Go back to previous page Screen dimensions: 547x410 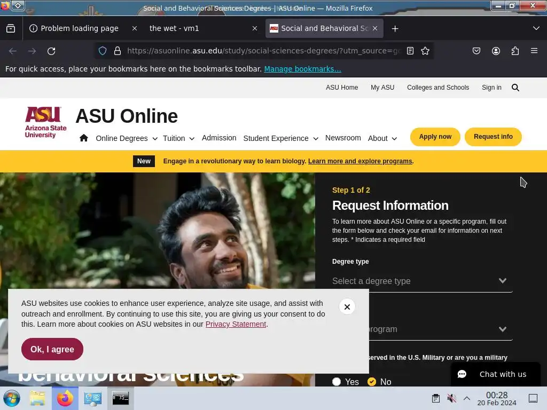13,51
